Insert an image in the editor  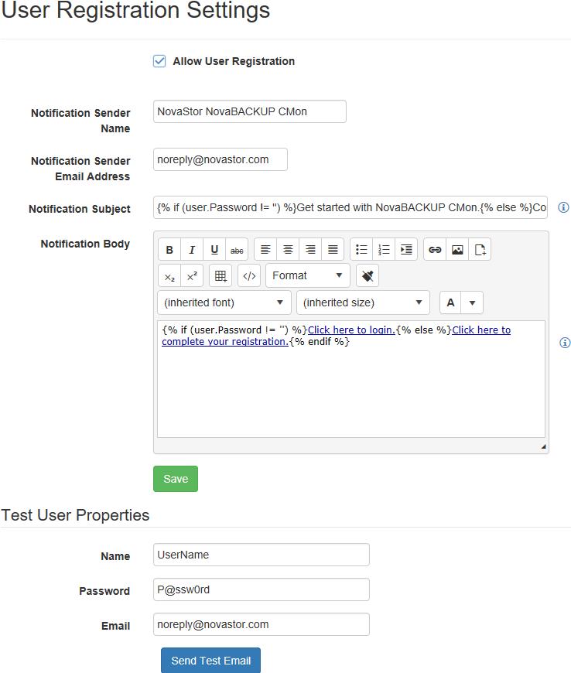[457, 249]
